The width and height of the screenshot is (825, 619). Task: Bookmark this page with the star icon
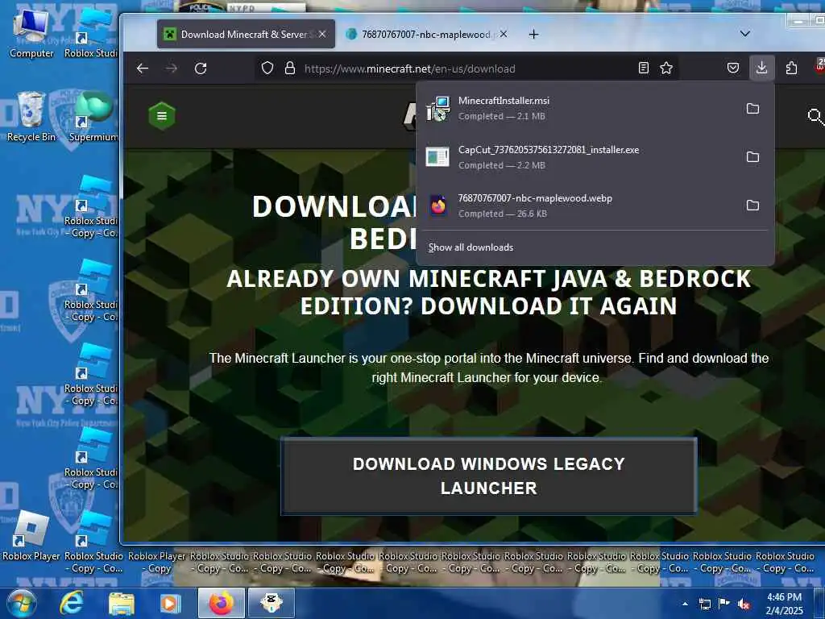(666, 68)
